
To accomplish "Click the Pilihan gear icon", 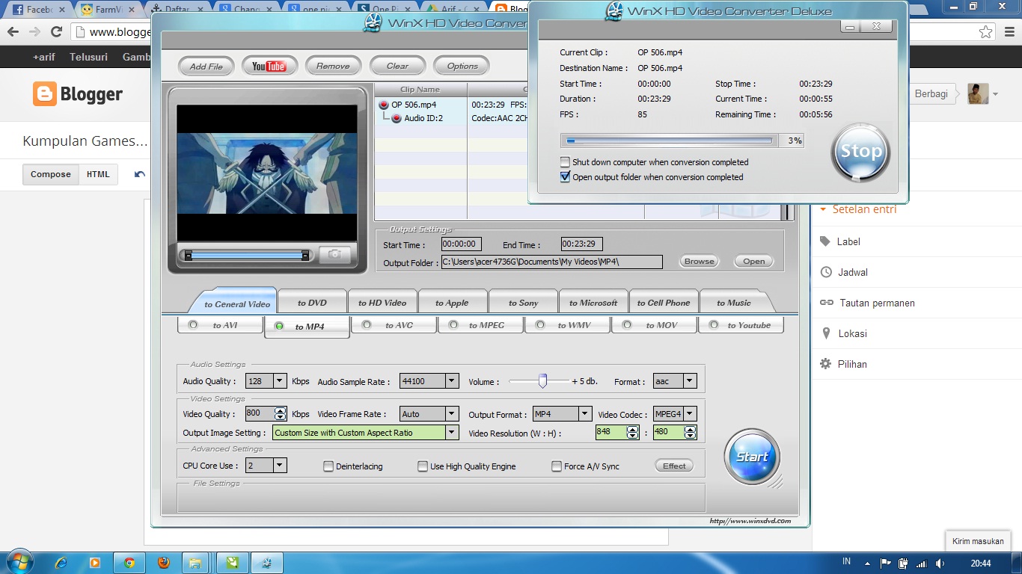I will pyautogui.click(x=826, y=364).
